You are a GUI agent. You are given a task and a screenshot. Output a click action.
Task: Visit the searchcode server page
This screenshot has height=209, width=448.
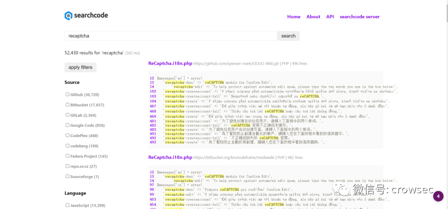point(360,17)
